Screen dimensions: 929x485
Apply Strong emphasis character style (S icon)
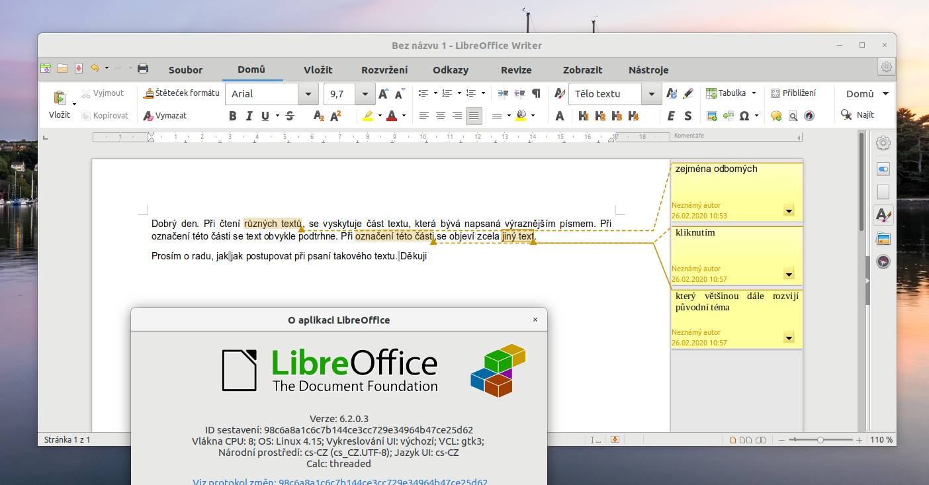tap(687, 116)
